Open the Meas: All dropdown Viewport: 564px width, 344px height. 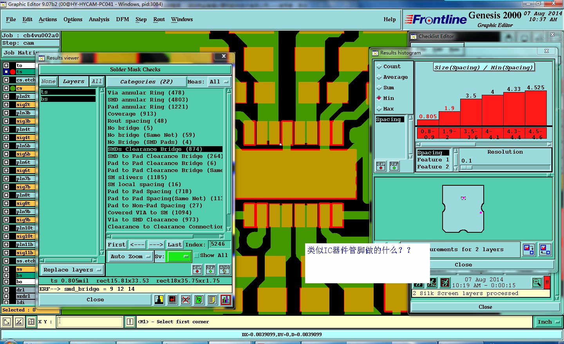[x=219, y=82]
